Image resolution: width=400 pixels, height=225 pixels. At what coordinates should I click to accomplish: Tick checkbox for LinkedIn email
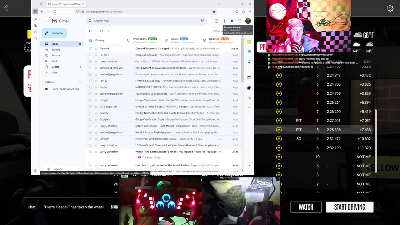pyautogui.click(x=91, y=139)
